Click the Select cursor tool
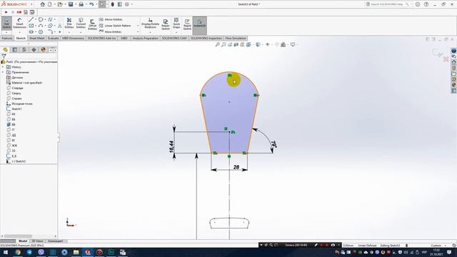This screenshot has width=457, height=257. [x=102, y=4]
